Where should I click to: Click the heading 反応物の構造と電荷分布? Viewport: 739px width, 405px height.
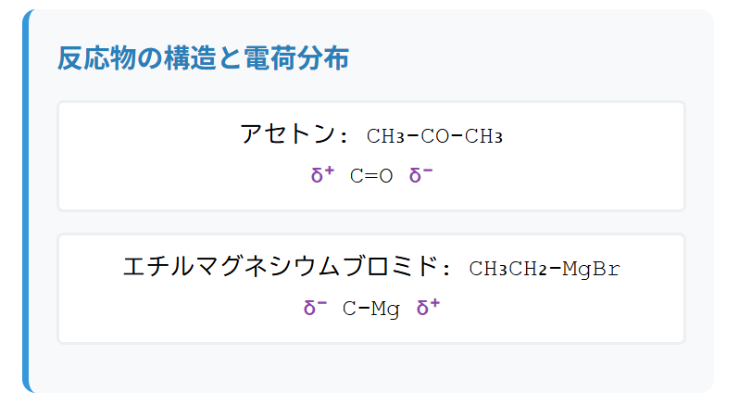coord(203,58)
